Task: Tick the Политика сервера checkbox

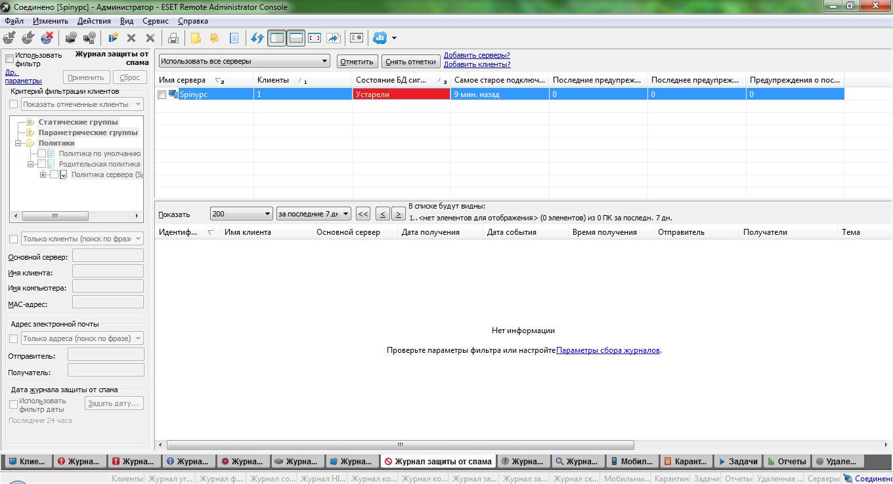Action: pos(54,174)
